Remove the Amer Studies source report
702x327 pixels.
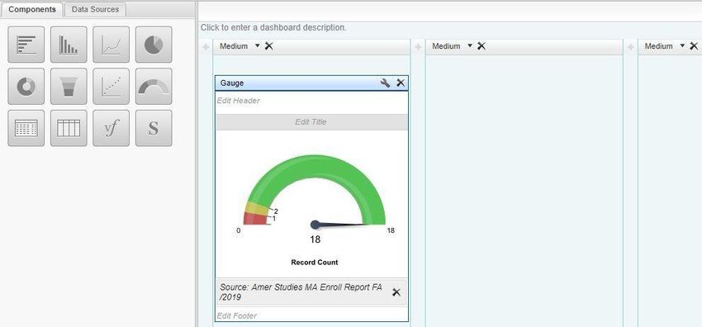click(396, 292)
